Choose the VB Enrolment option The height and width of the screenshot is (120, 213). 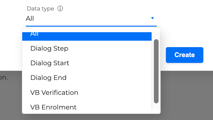pos(53,107)
